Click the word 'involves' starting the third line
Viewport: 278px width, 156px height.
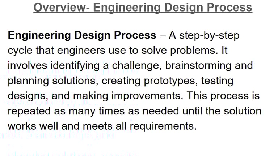coord(30,66)
